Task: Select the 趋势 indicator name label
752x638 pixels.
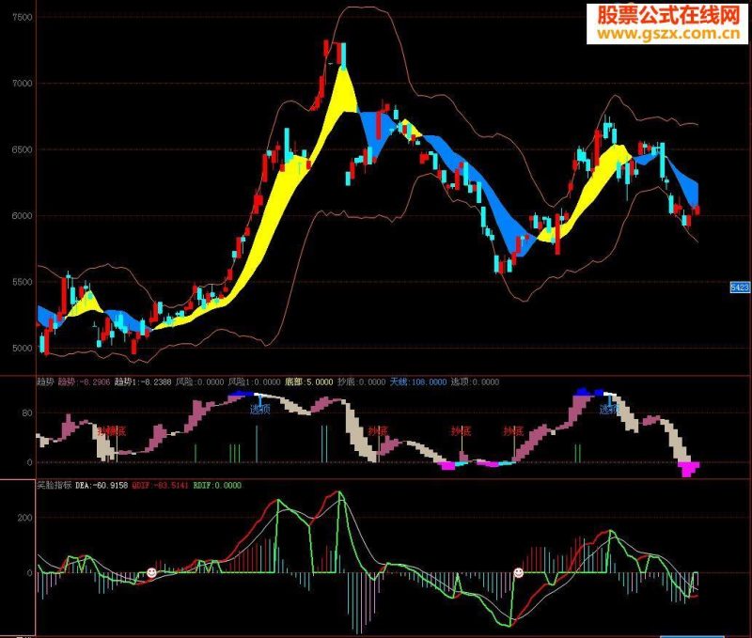Action: 45,382
